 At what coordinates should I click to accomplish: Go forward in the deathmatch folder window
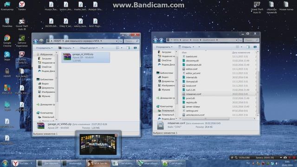161,40
